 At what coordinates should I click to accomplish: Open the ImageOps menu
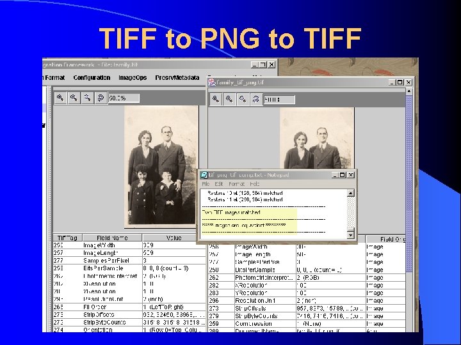pyautogui.click(x=133, y=78)
